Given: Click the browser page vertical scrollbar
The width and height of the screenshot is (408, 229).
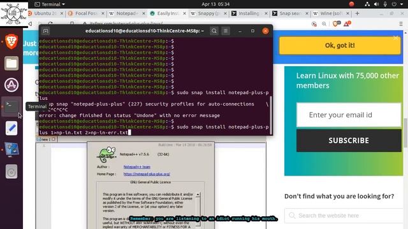Looking at the screenshot, I should 405,132.
